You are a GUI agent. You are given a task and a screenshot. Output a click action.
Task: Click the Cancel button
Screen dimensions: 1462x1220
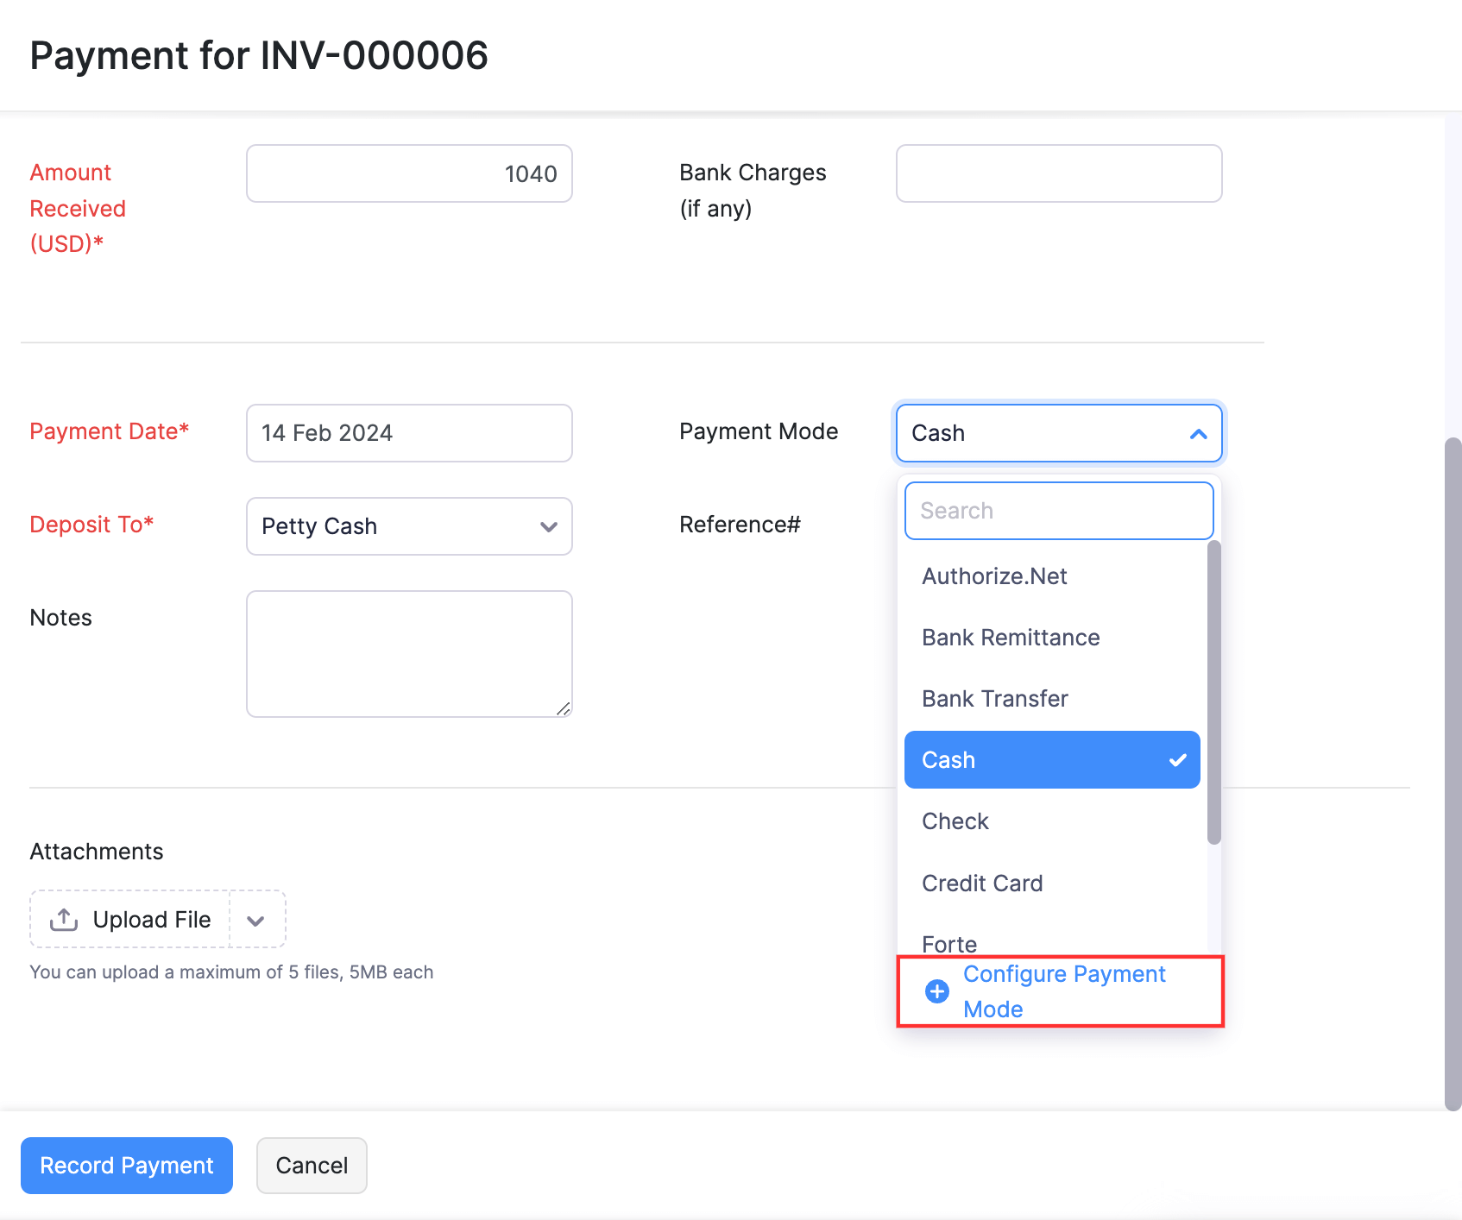[311, 1165]
